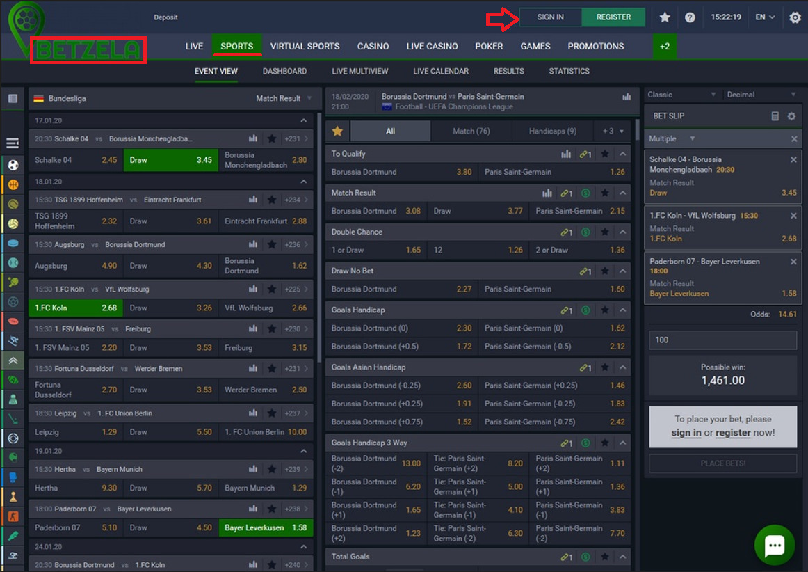Viewport: 808px width, 572px height.
Task: Collapse the sports sidebar double chevron
Action: [13, 360]
